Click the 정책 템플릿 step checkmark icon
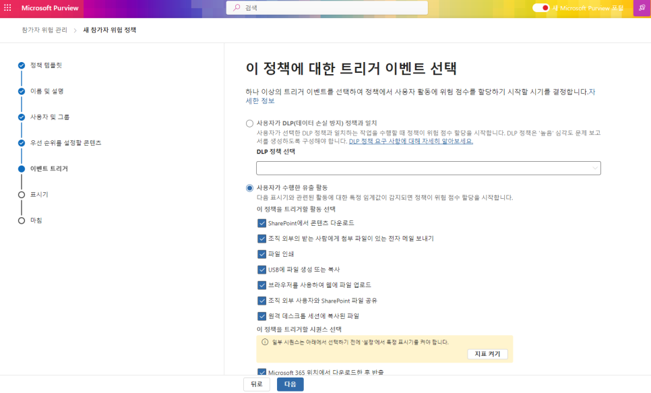Screen dimensions: 651x393 point(22,65)
